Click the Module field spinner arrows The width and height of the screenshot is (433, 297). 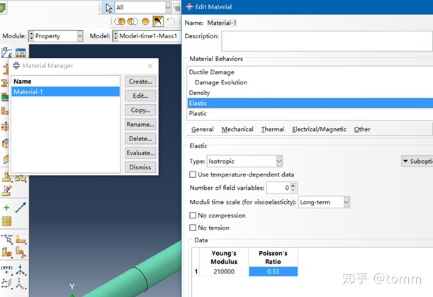pyautogui.click(x=31, y=36)
